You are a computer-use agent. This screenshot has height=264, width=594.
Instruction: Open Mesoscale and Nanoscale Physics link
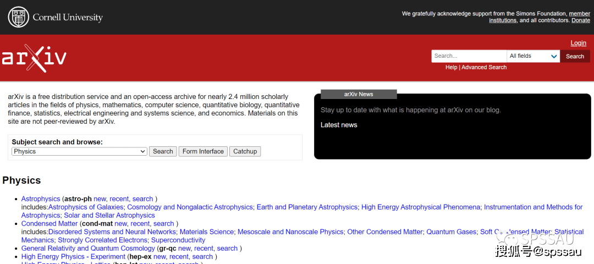tap(290, 232)
